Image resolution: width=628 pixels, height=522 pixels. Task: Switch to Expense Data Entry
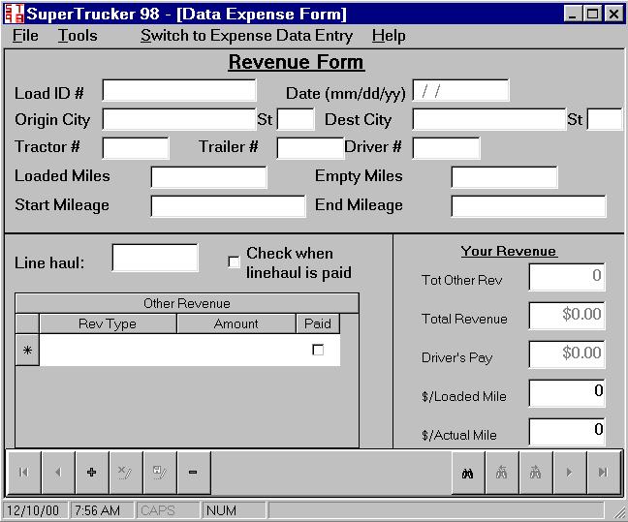(247, 36)
